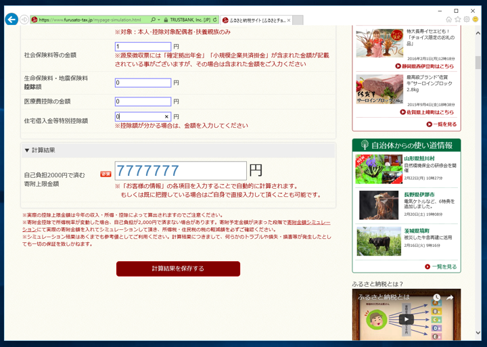
Task: Click the 自治体からの使い道情報 header
Action: click(407, 145)
